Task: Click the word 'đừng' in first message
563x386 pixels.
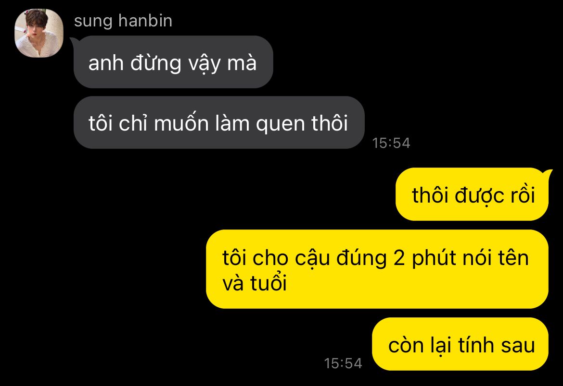Action: [x=156, y=63]
